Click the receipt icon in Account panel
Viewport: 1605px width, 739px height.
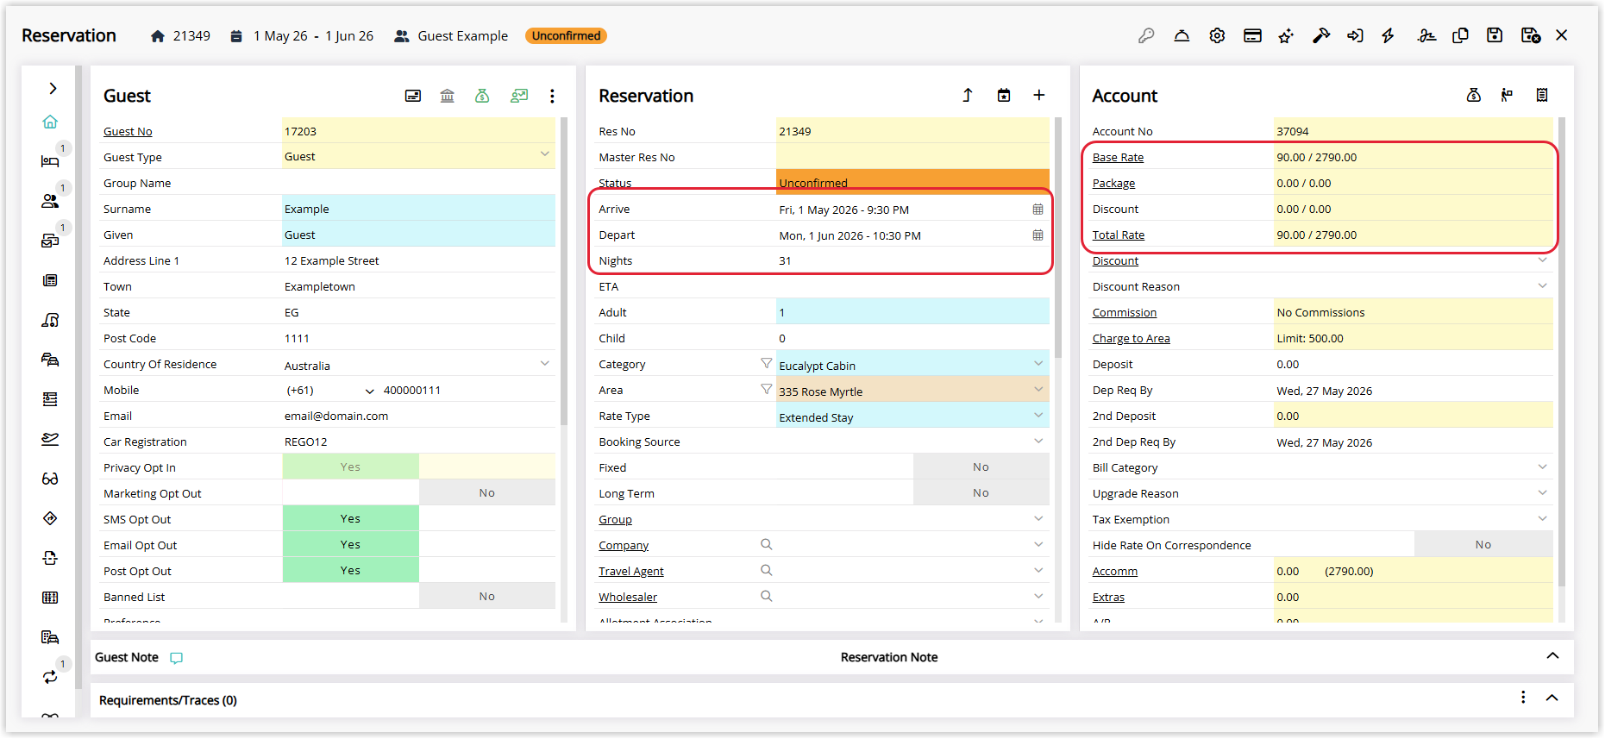click(x=1542, y=95)
